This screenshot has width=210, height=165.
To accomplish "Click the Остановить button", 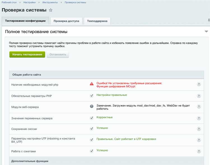I will (x=58, y=54).
